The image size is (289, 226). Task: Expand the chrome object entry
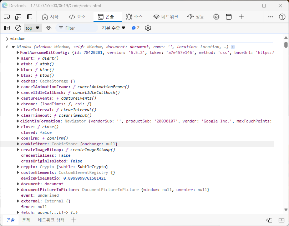pos(18,104)
